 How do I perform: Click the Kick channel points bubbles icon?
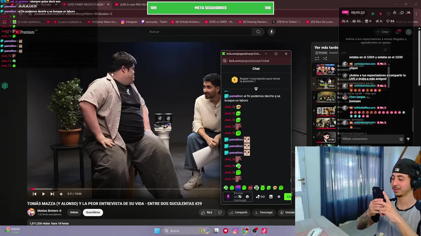258,197
